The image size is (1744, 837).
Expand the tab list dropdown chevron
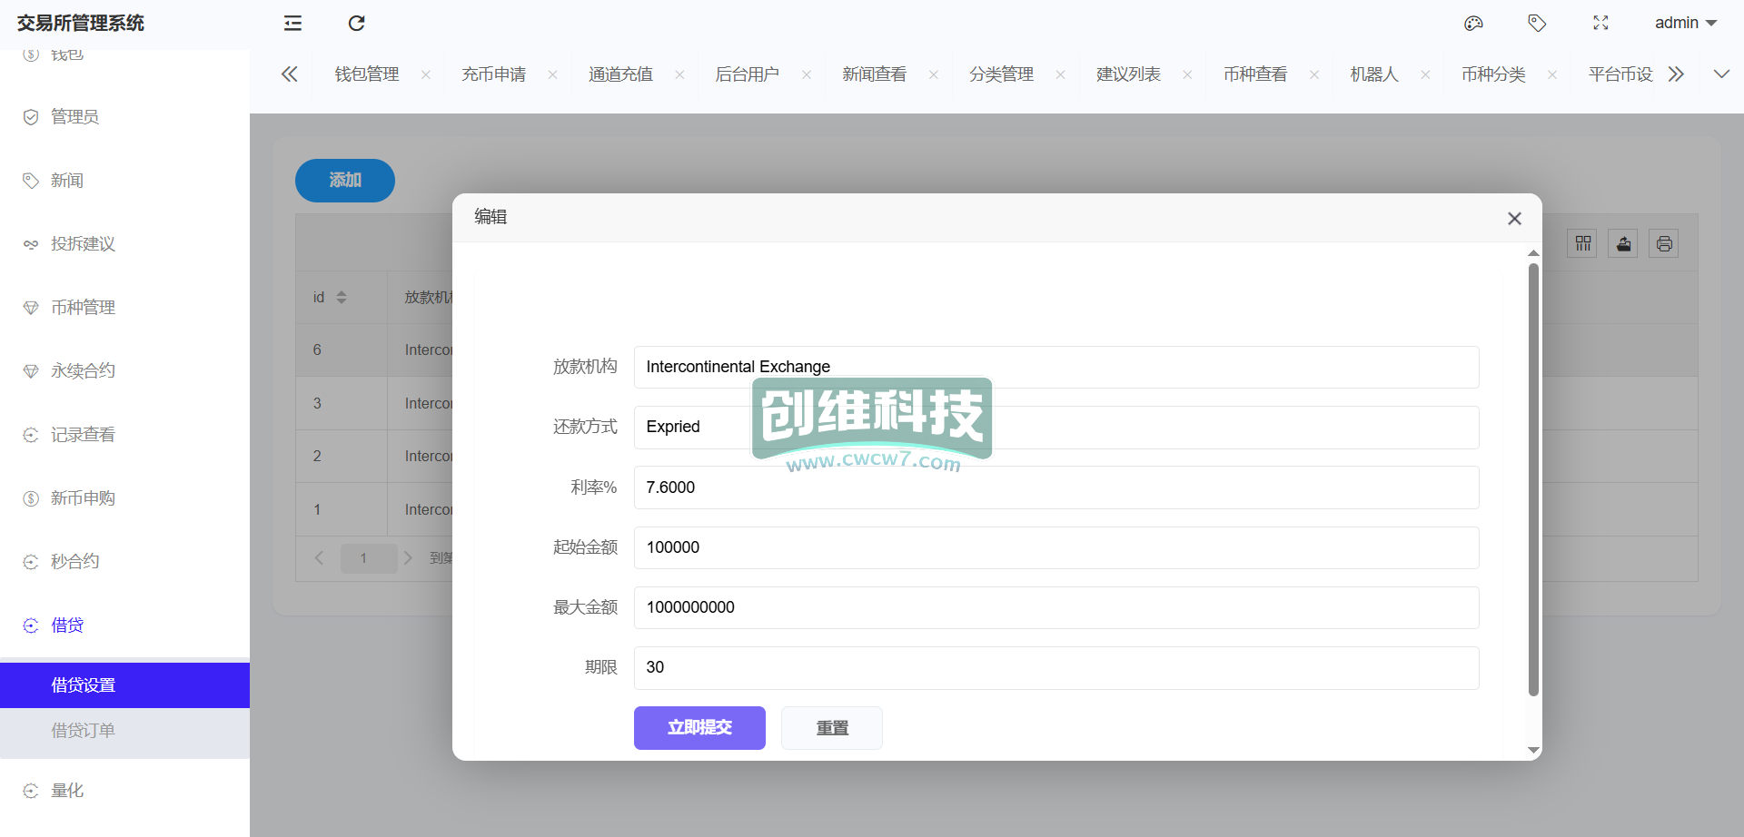(1721, 74)
